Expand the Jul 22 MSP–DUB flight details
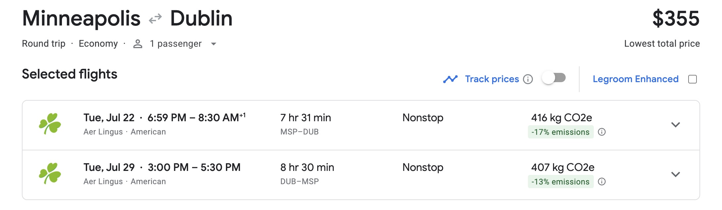This screenshot has height=210, width=722. pyautogui.click(x=675, y=125)
